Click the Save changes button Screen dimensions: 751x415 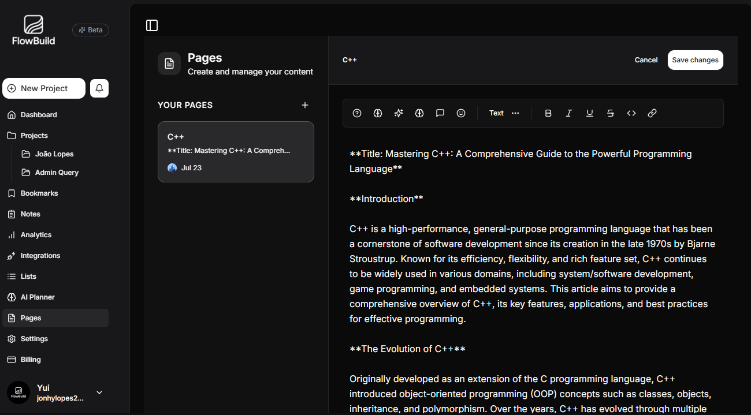(x=695, y=60)
